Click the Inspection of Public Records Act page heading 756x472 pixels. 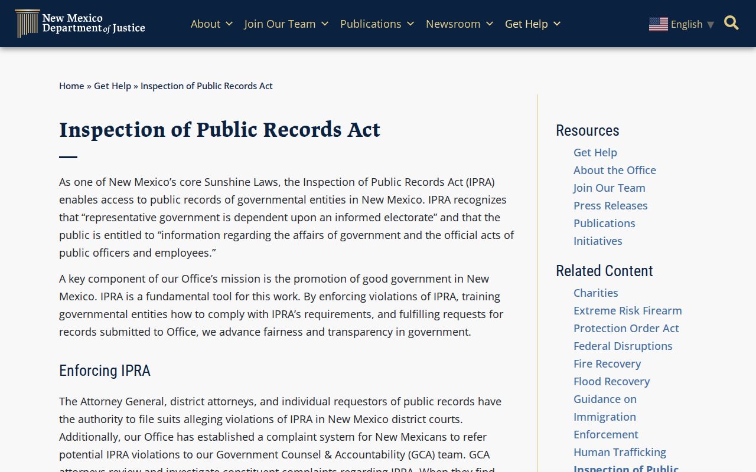coord(220,130)
